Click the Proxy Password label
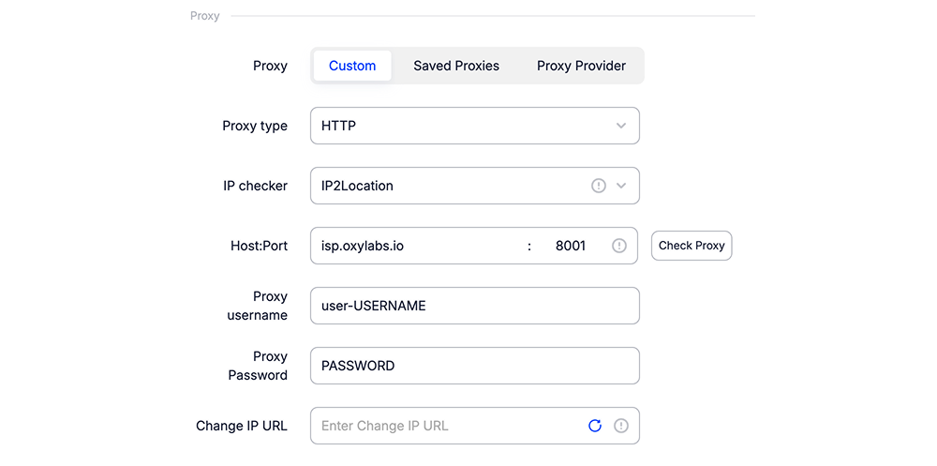Screen dimensions: 937x466 [x=258, y=366]
